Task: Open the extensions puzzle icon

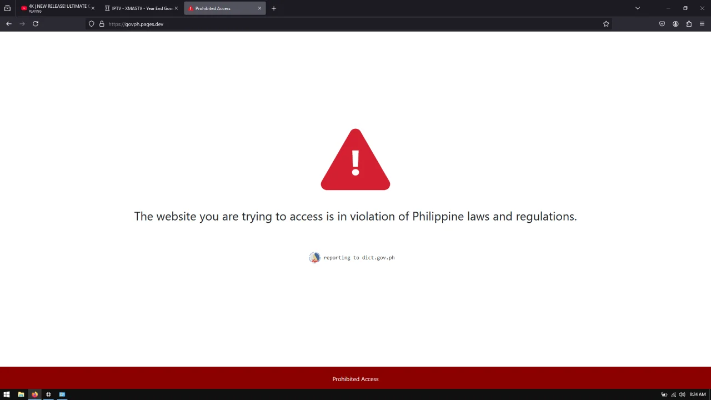Action: coord(689,24)
